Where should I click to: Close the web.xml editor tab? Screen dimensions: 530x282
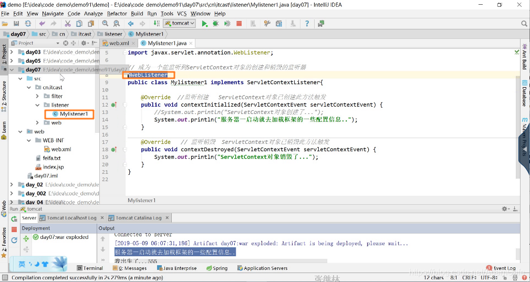point(133,43)
